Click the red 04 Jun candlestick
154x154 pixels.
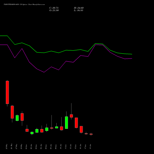(x=42, y=131)
